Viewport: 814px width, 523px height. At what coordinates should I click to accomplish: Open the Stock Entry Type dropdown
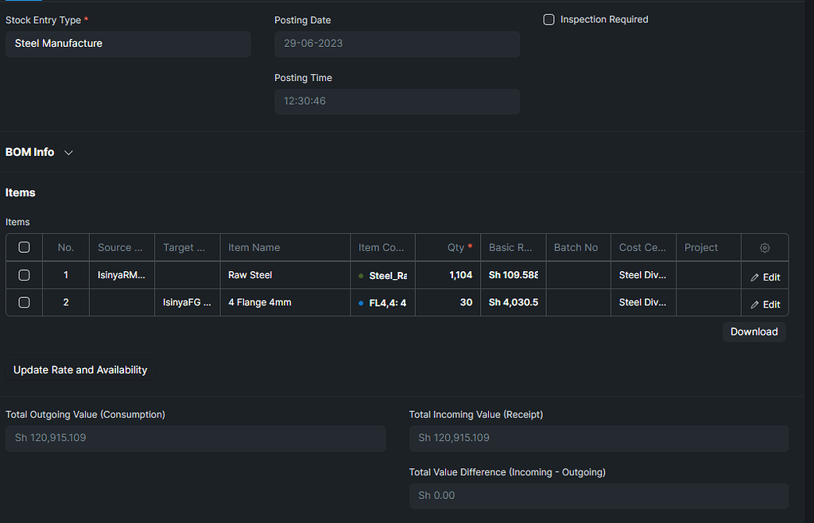[x=127, y=45]
